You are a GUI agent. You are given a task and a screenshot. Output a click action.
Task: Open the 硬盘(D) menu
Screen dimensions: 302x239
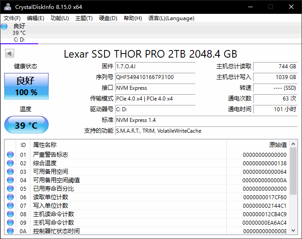[x=108, y=18]
